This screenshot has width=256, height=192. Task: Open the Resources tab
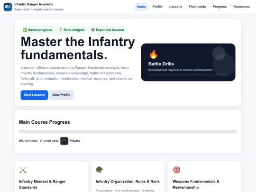click(x=241, y=7)
